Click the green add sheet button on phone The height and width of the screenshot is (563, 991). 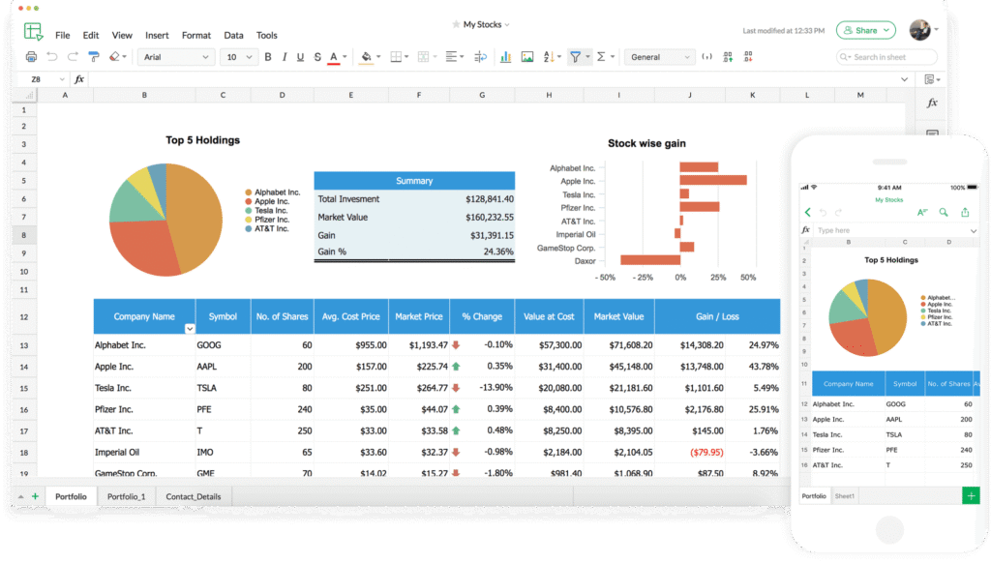point(971,496)
